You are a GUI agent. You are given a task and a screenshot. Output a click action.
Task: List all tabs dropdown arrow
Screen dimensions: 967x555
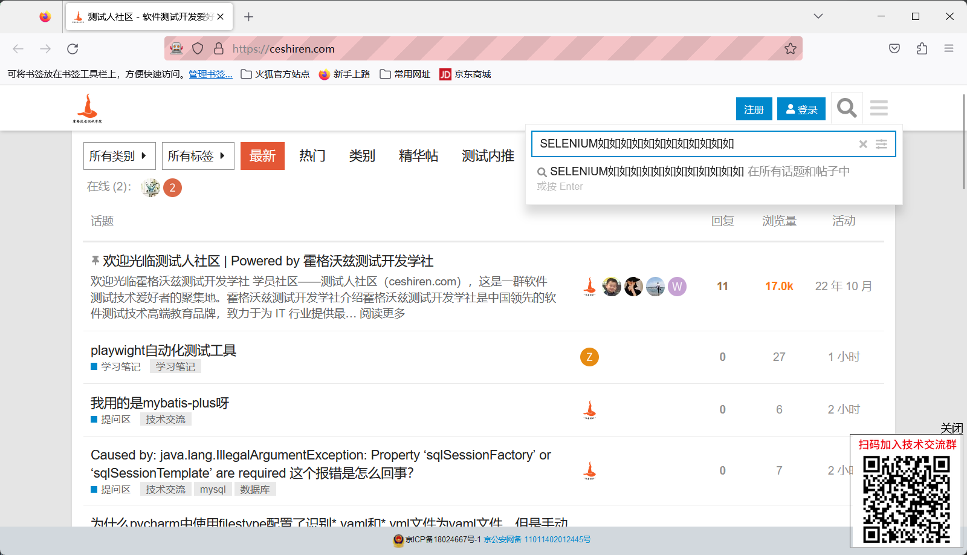818,16
